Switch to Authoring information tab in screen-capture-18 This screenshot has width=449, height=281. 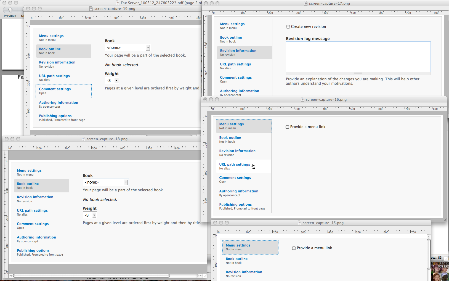tap(41, 239)
